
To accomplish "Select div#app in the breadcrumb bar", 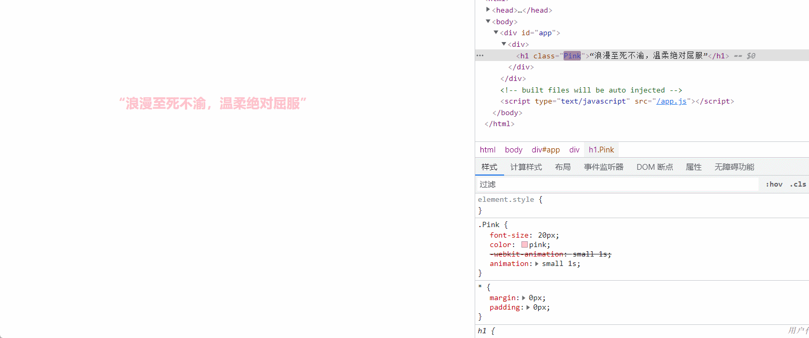I will point(546,150).
